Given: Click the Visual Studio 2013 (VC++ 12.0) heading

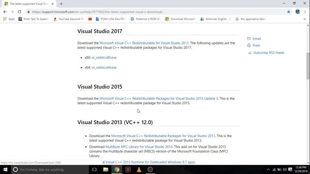Looking at the screenshot, I should coord(115,122).
